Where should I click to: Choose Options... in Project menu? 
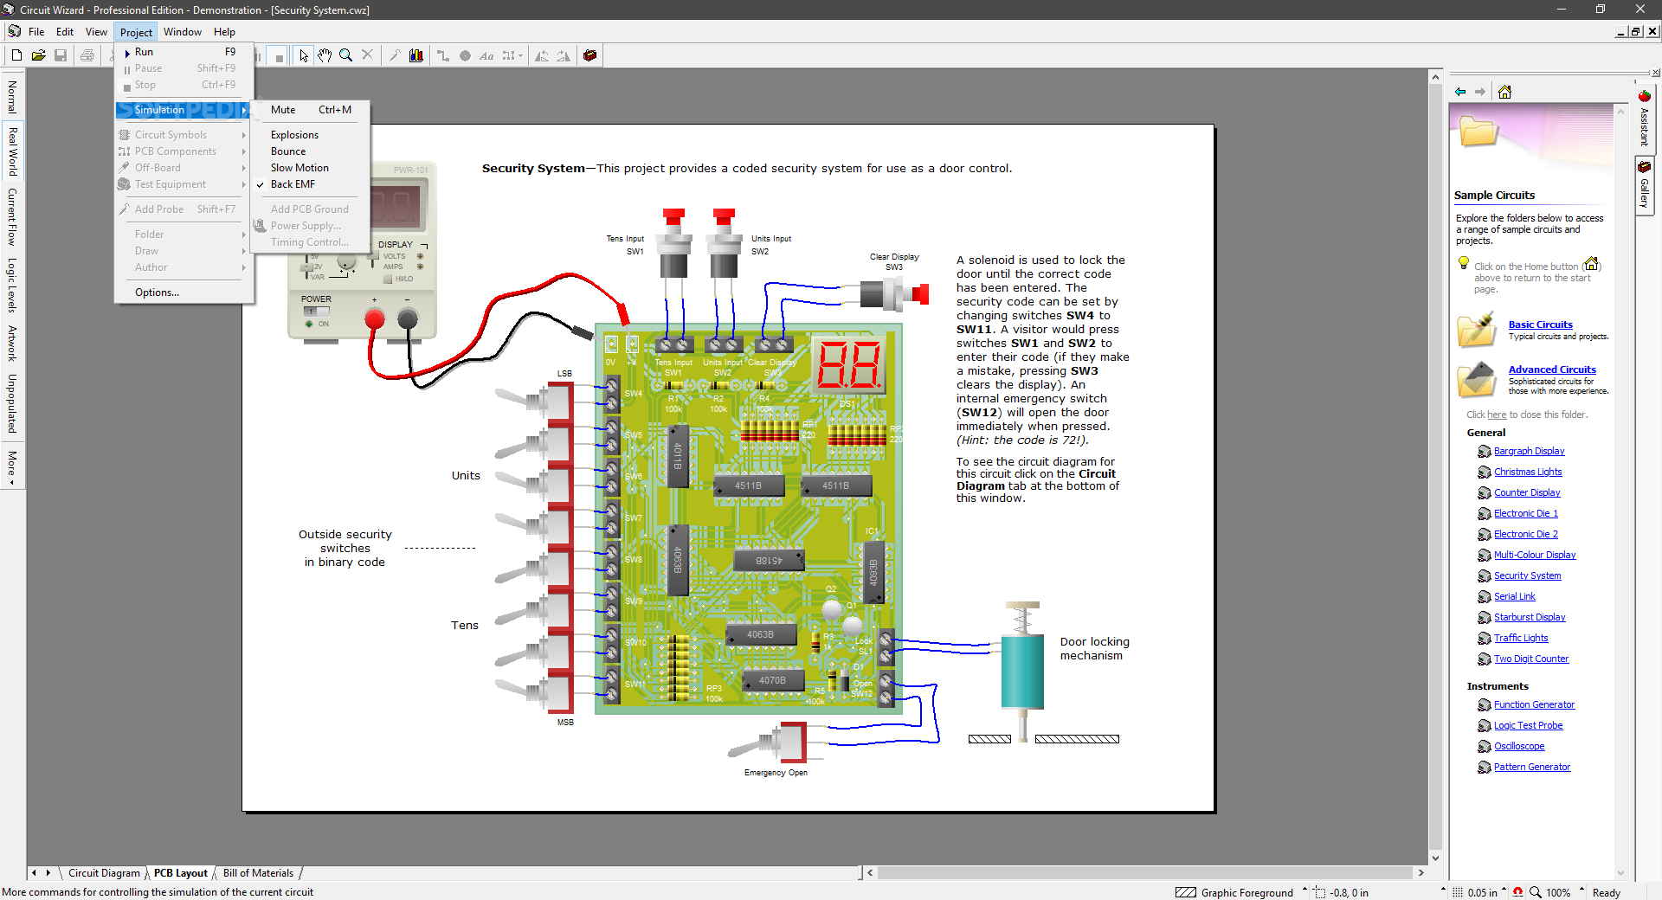pyautogui.click(x=184, y=292)
